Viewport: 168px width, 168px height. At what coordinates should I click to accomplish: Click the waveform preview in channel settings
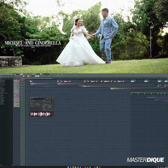tap(42, 114)
